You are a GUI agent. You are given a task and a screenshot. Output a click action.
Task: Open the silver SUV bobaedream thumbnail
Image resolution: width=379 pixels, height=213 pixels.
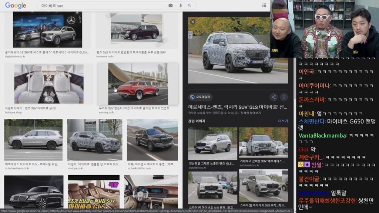pyautogui.click(x=33, y=139)
